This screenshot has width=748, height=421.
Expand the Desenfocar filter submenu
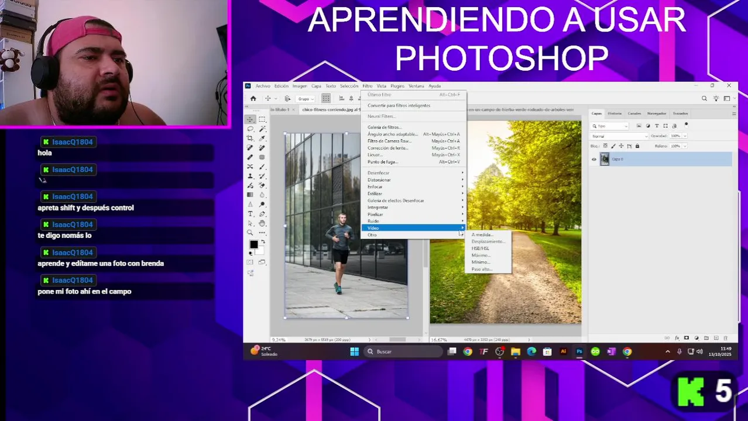(x=414, y=173)
